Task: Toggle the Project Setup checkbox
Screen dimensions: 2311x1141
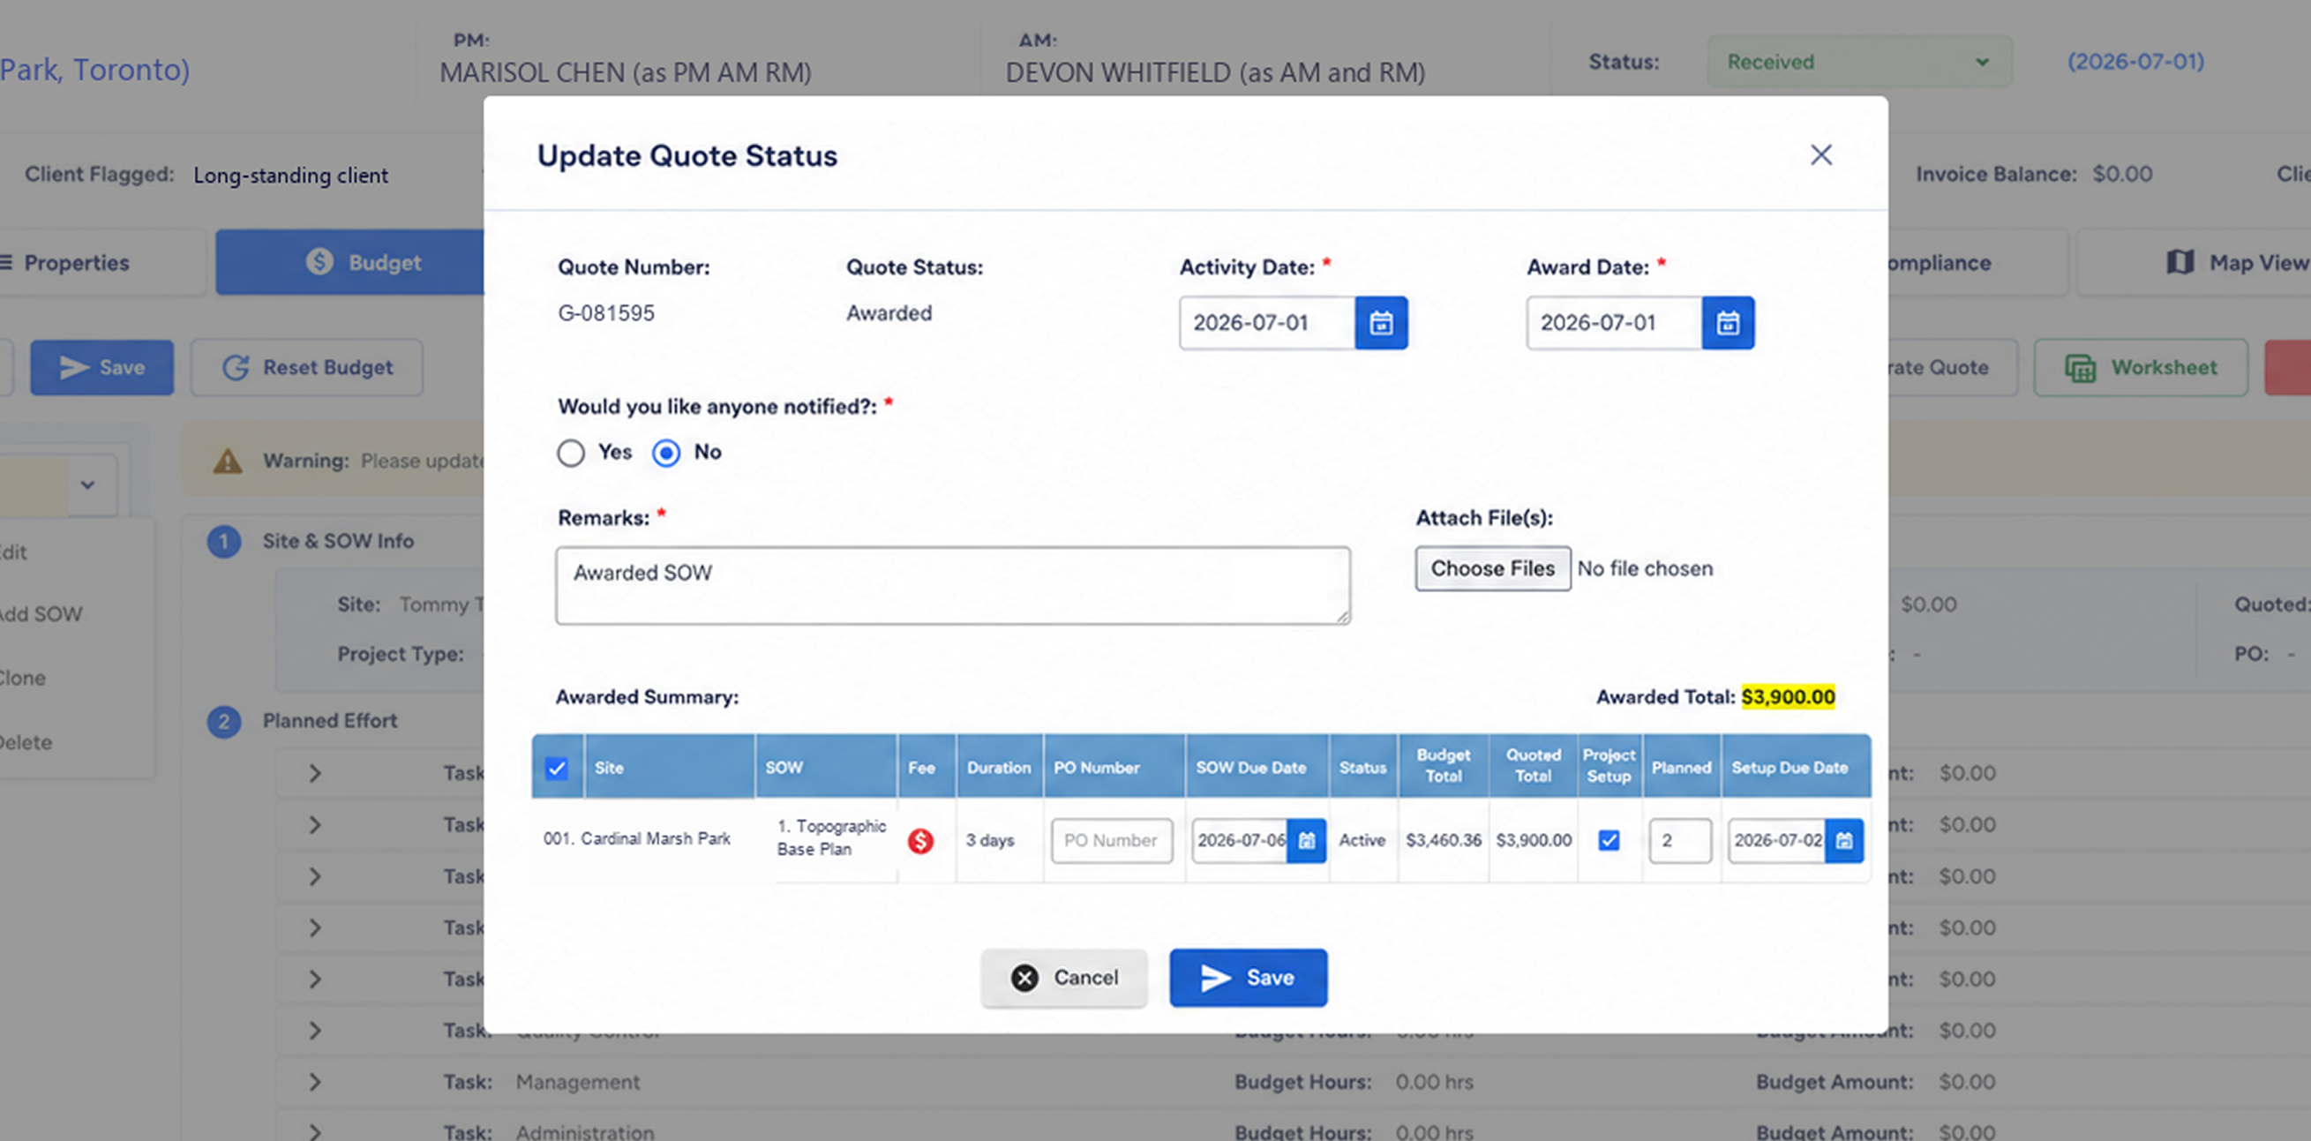Action: tap(1609, 840)
